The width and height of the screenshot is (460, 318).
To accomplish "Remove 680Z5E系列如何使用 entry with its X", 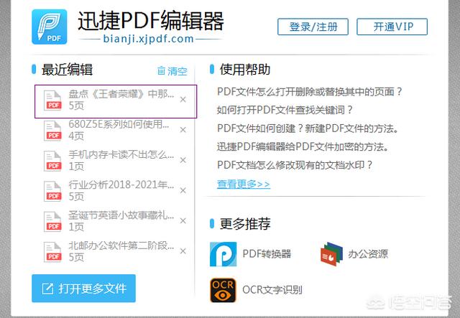I will (x=183, y=130).
